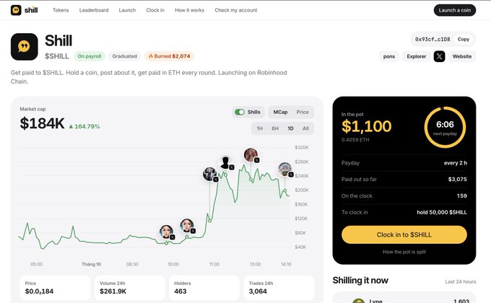The height and width of the screenshot is (303, 491).
Task: Click the shill logo in the navbar
Action: (x=24, y=10)
